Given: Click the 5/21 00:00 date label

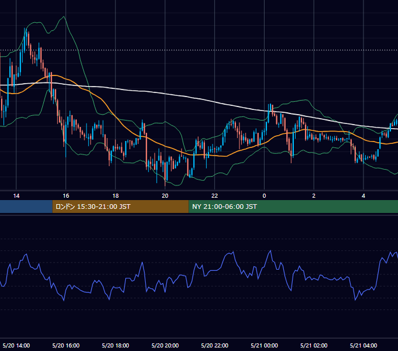Looking at the screenshot, I should point(264,345).
